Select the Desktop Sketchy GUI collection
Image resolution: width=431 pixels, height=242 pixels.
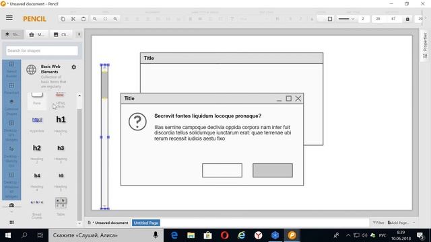11,157
